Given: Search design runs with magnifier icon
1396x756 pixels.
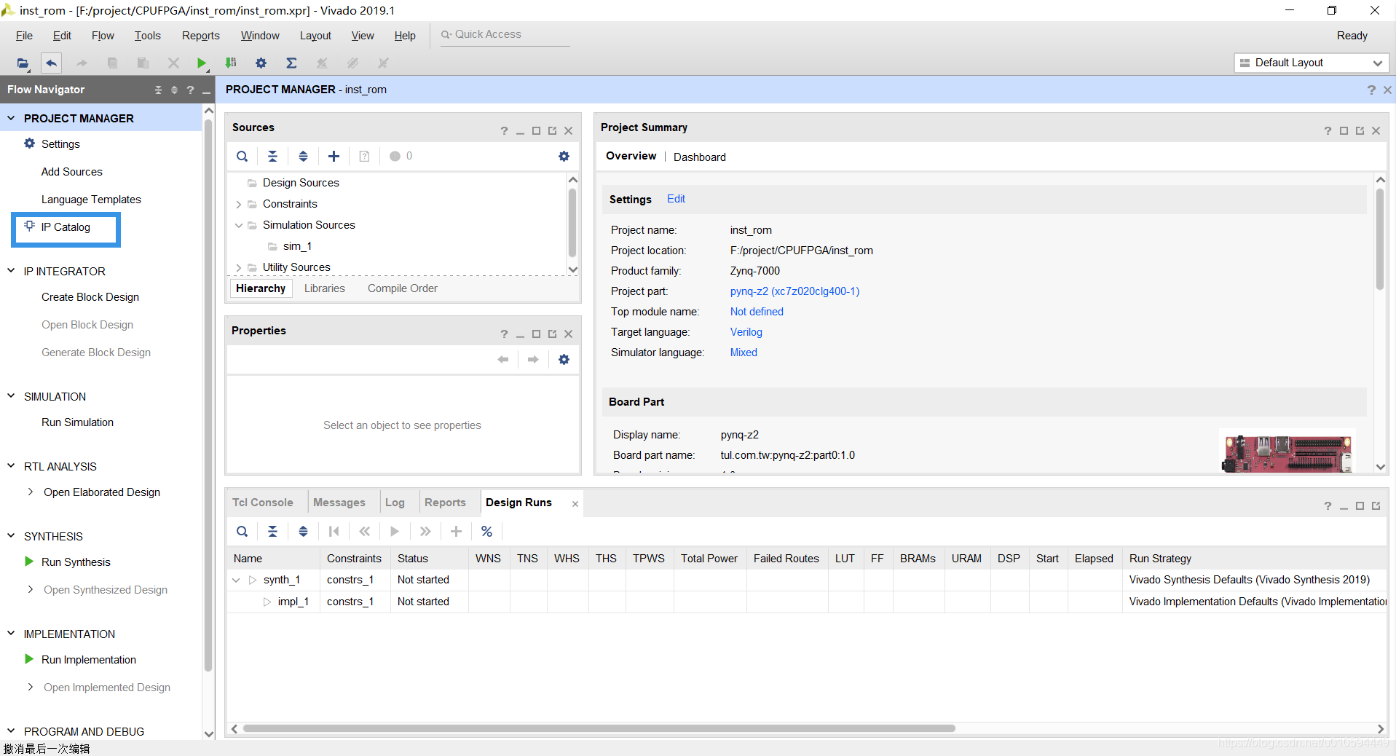Looking at the screenshot, I should 242,531.
